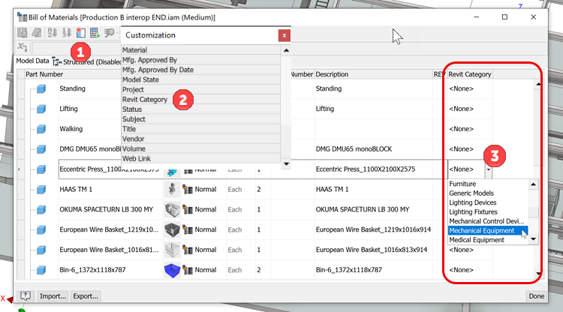Click the quantity 2 cell for HAAS TM 1
This screenshot has width=563, height=312.
(263, 189)
